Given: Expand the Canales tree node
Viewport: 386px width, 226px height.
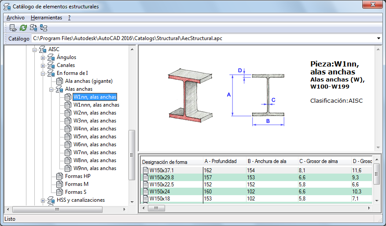Looking at the screenshot, I should [x=43, y=66].
